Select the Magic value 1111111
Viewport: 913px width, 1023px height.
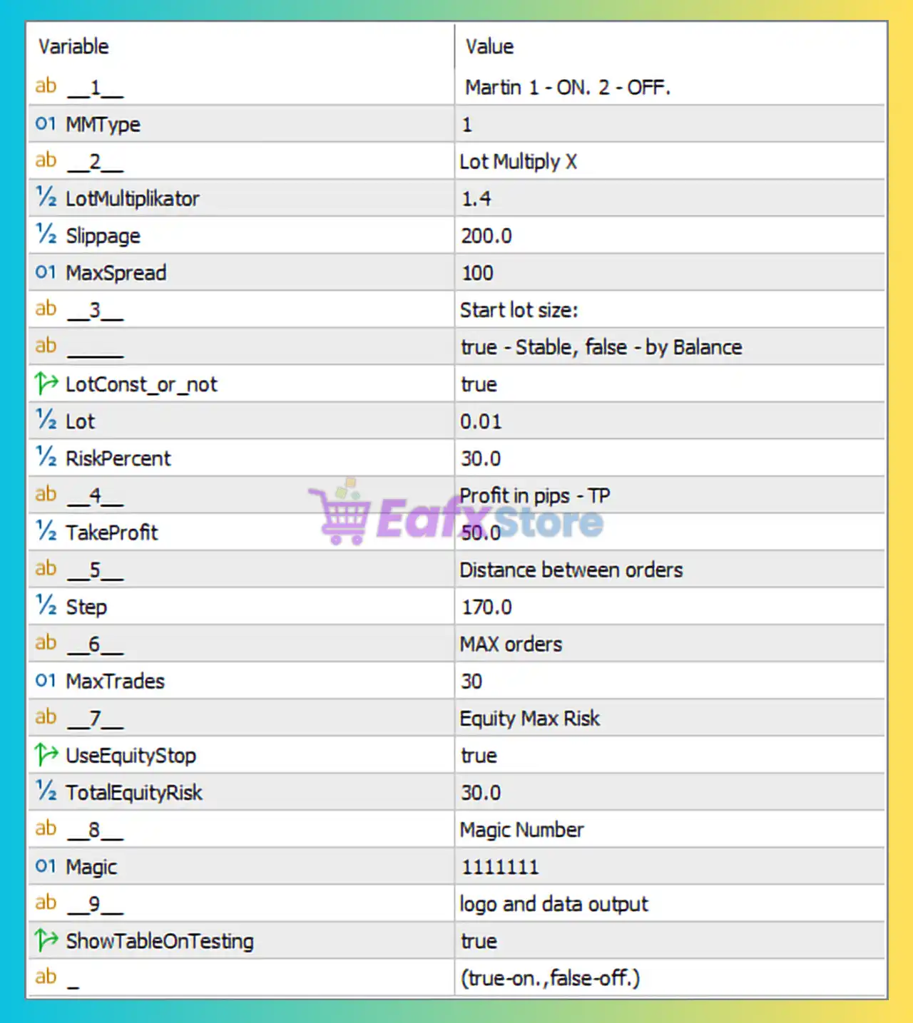point(500,867)
